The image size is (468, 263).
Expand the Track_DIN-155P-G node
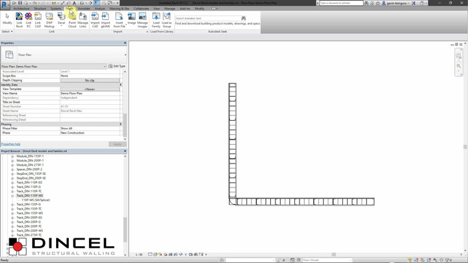[x=13, y=205]
